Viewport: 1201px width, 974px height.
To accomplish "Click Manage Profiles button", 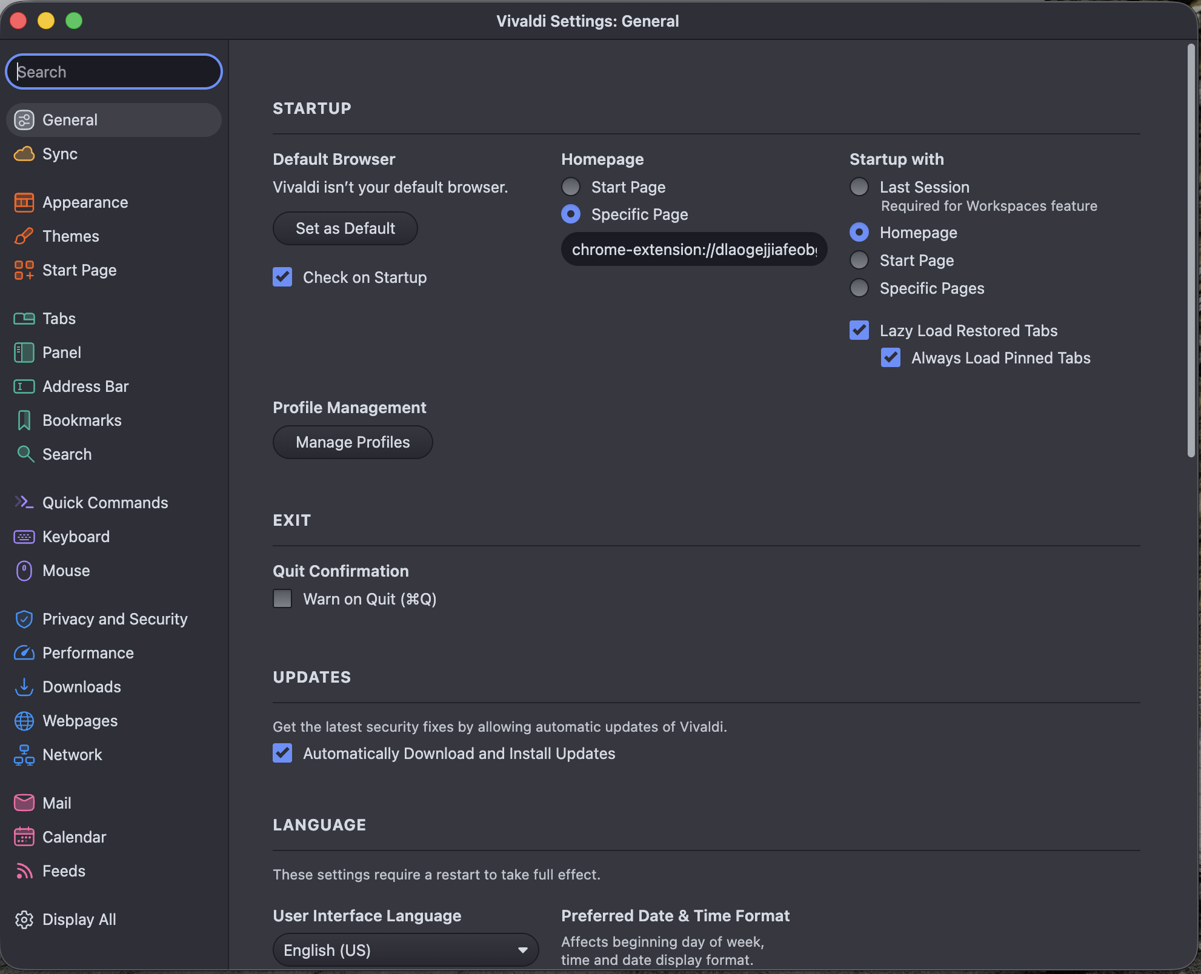I will pyautogui.click(x=353, y=442).
